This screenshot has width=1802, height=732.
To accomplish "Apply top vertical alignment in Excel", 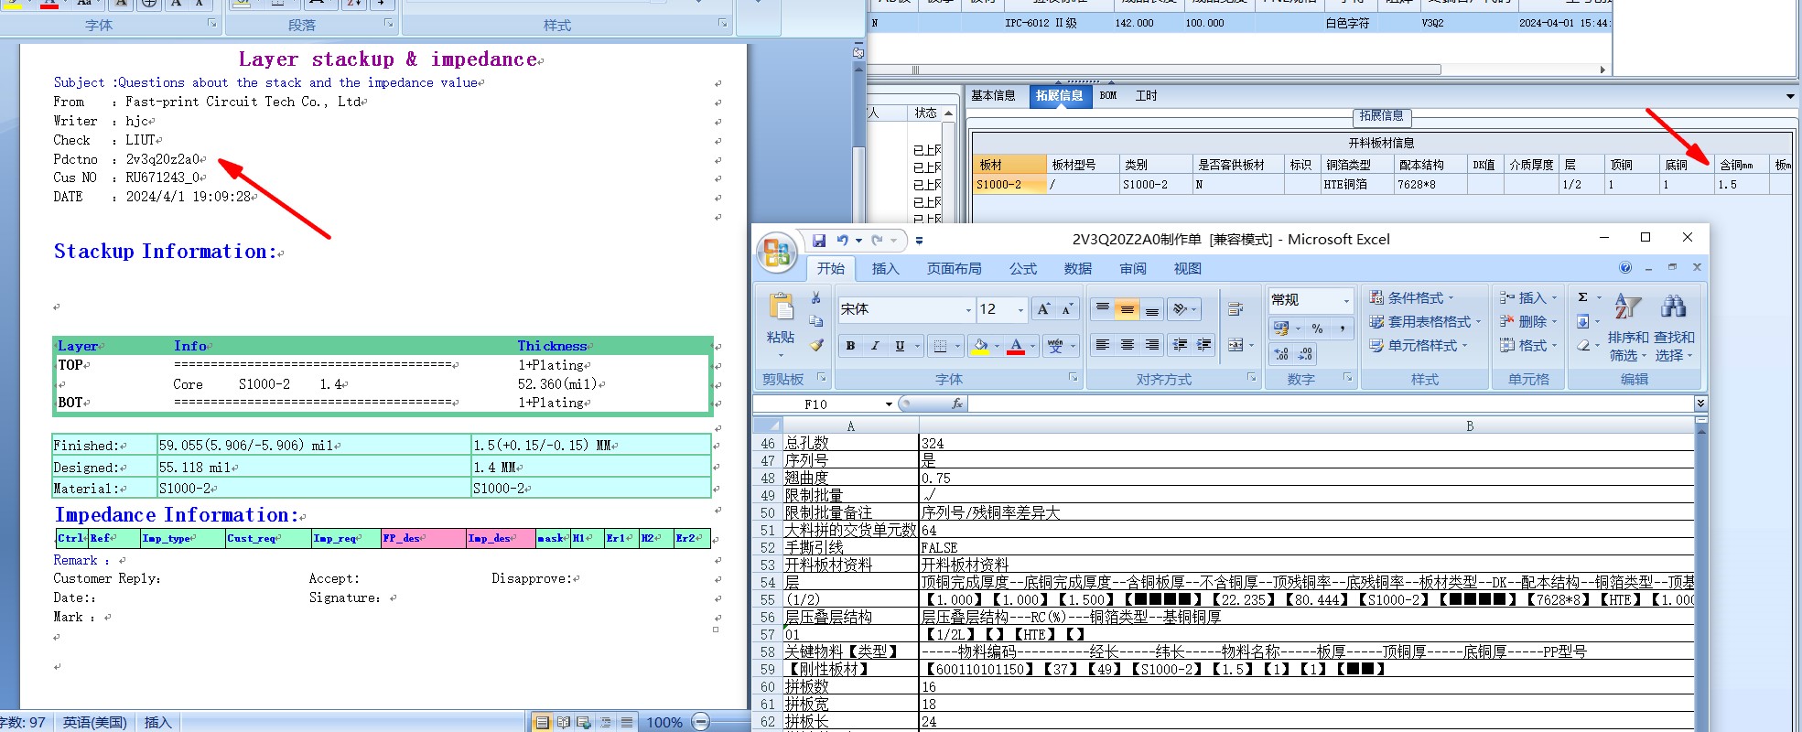I will [x=1103, y=309].
